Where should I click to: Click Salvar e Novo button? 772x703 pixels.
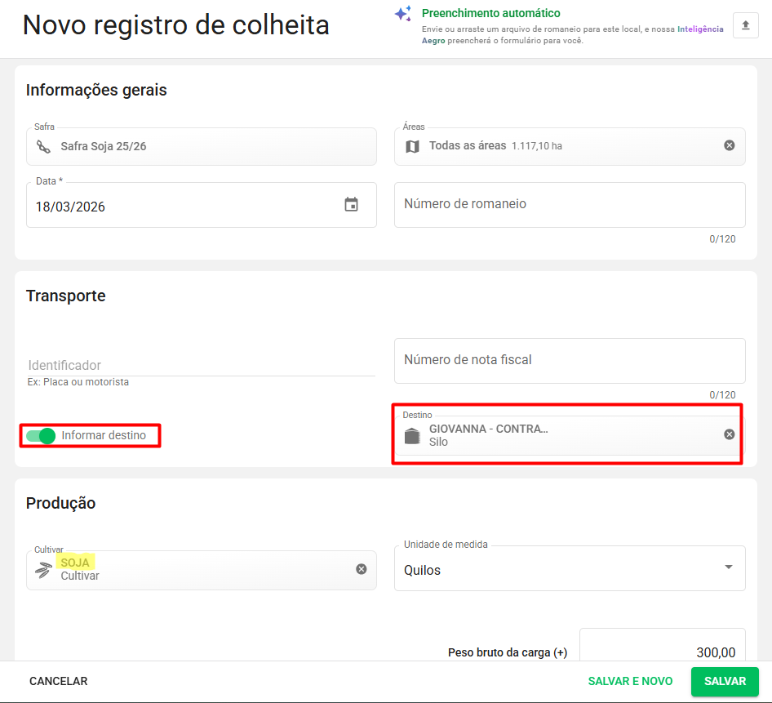[630, 682]
